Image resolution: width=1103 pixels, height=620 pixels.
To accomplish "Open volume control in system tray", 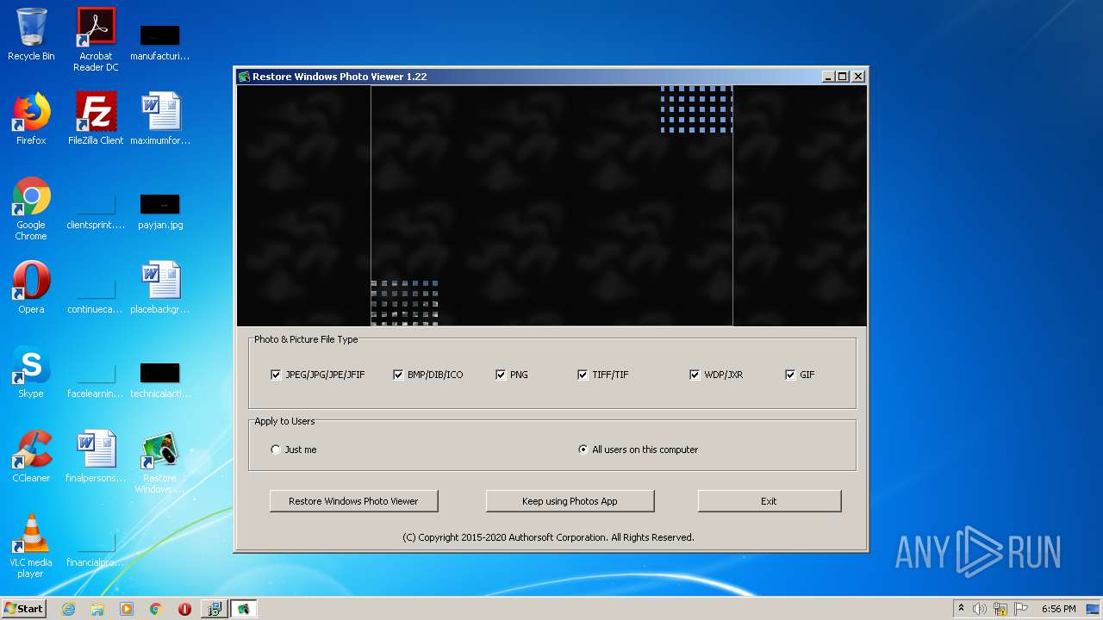I will tap(980, 609).
